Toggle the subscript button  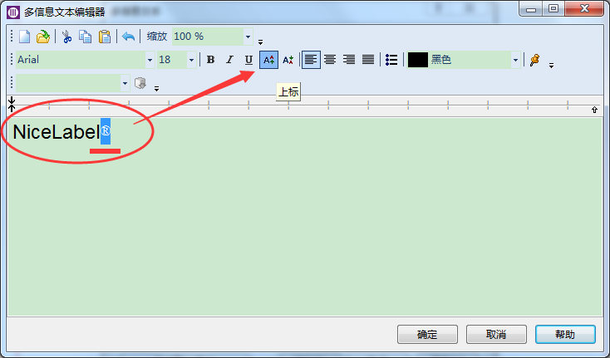coord(288,60)
